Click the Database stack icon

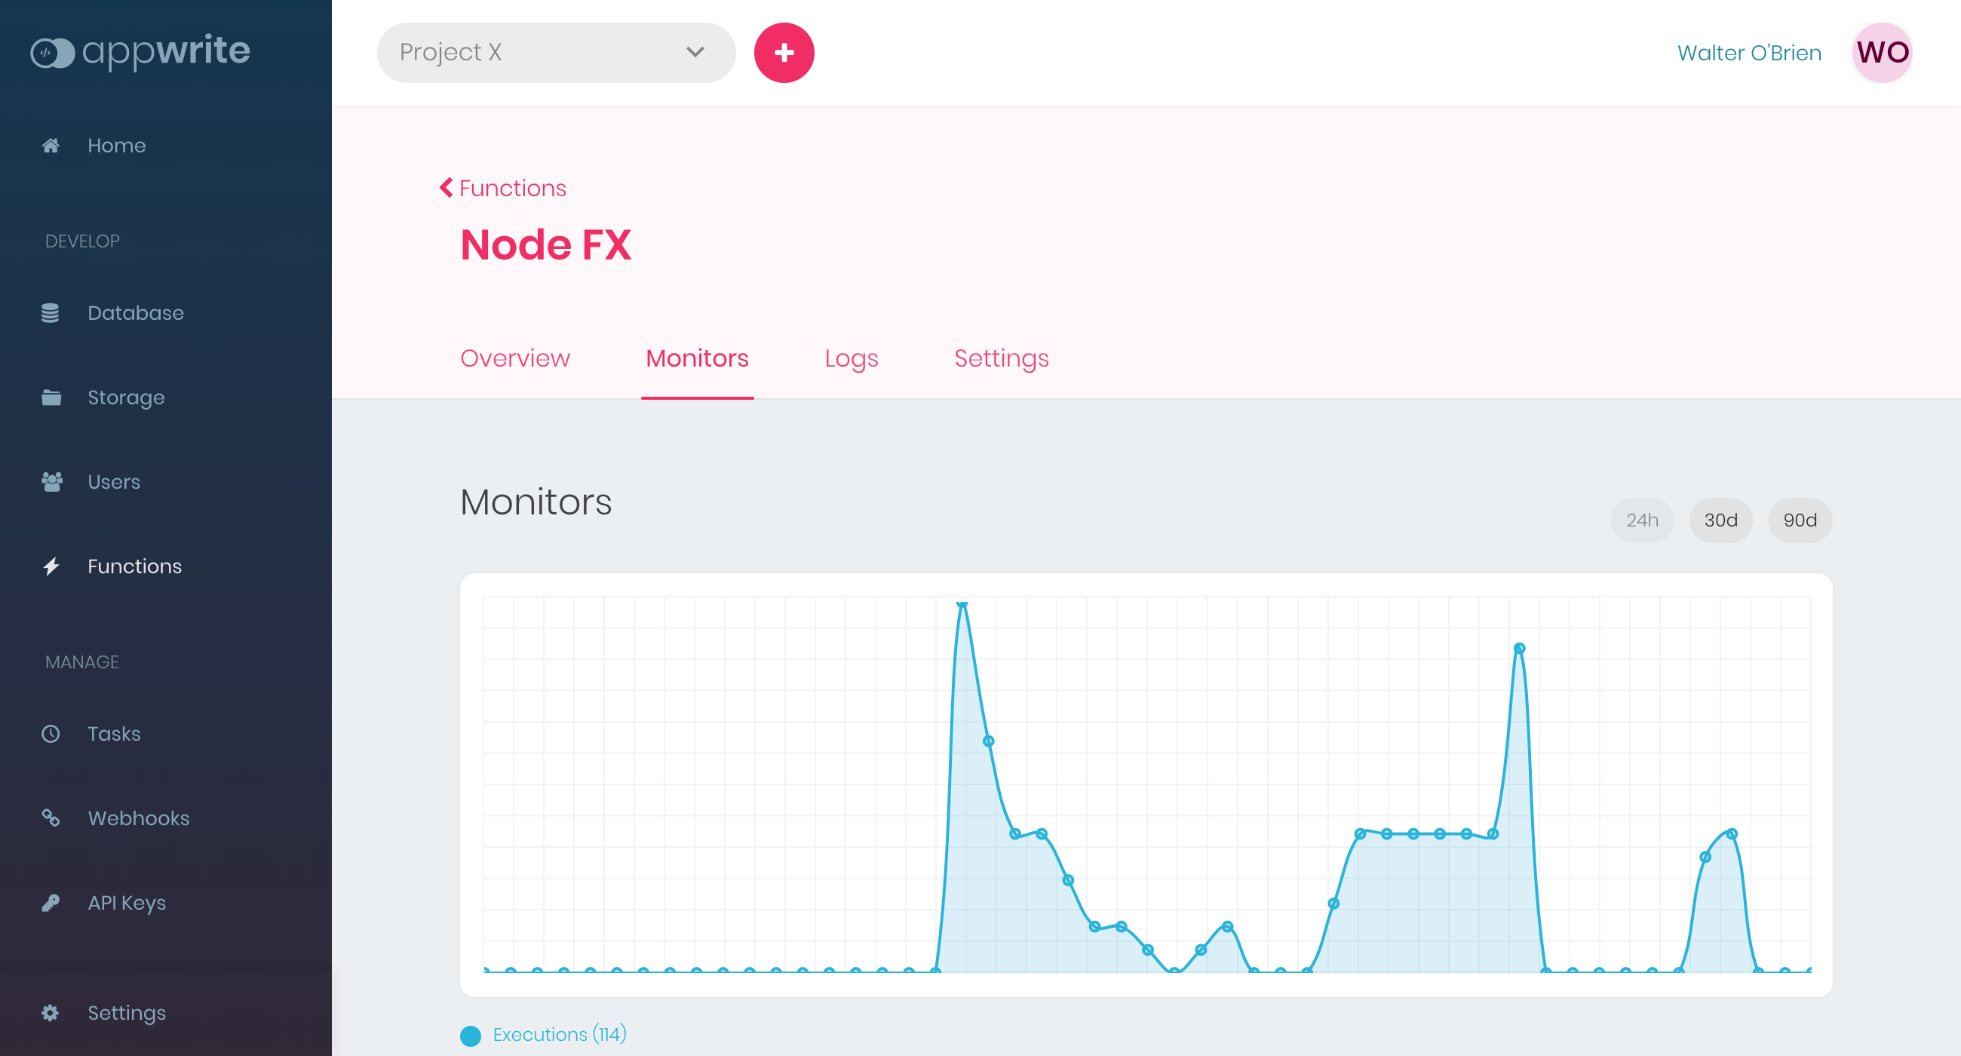click(51, 313)
